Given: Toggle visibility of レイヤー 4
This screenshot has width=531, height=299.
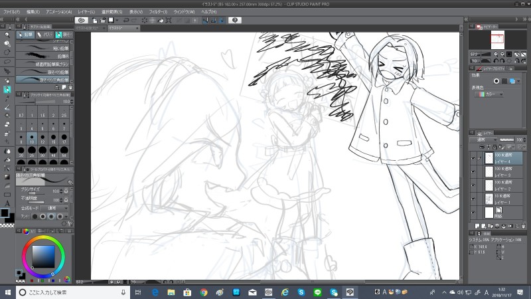Looking at the screenshot, I should pos(473,158).
